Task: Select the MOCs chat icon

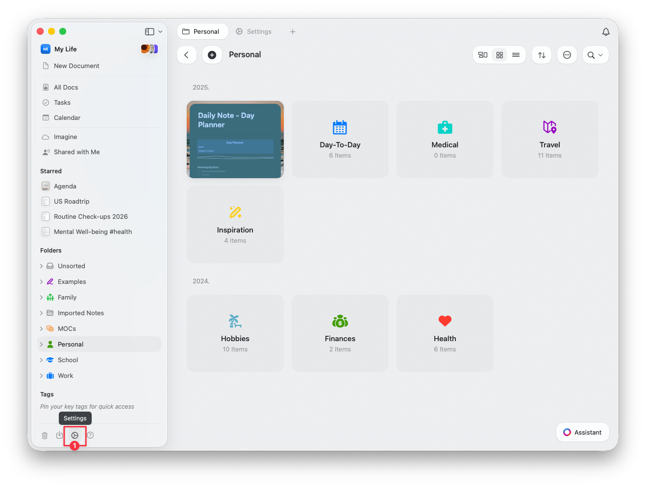Action: coord(50,328)
